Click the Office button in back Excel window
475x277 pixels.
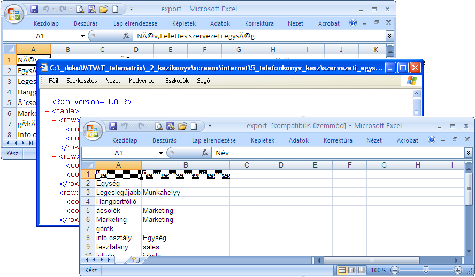(x=14, y=14)
